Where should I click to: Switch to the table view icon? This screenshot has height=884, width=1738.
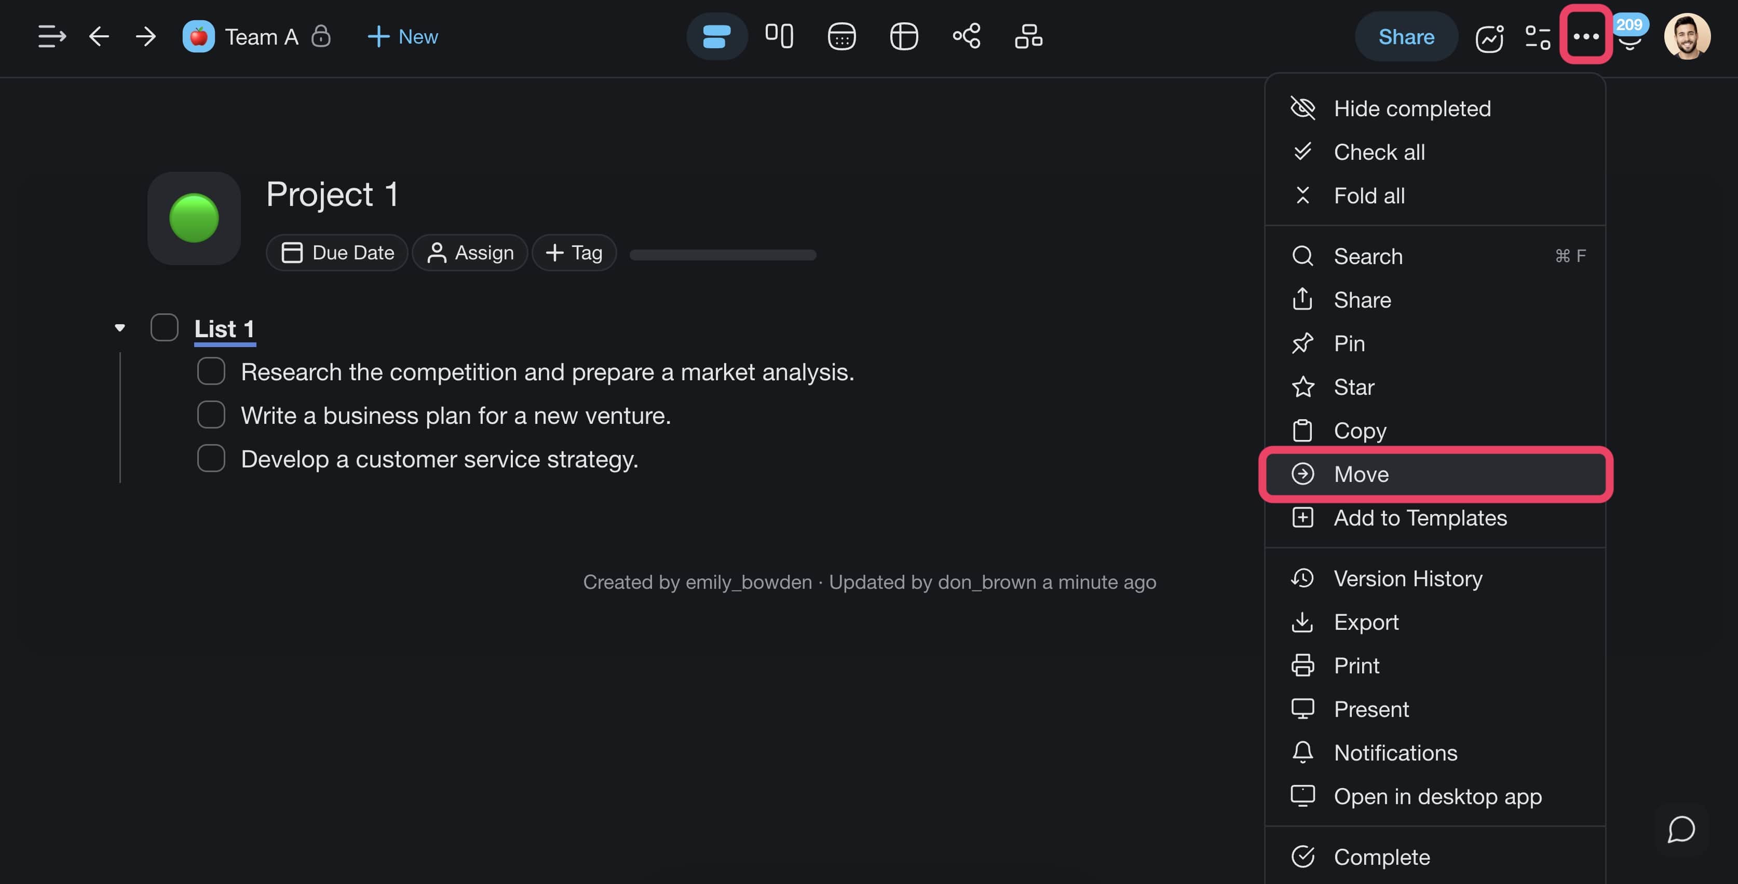coord(903,36)
